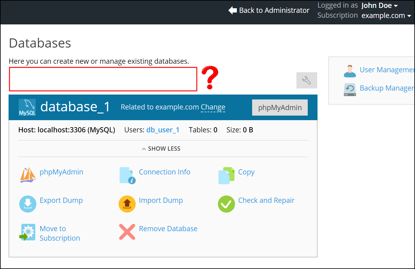Screen dimensions: 415x269
Task: Click the gray wrench settings button
Action: 307,80
